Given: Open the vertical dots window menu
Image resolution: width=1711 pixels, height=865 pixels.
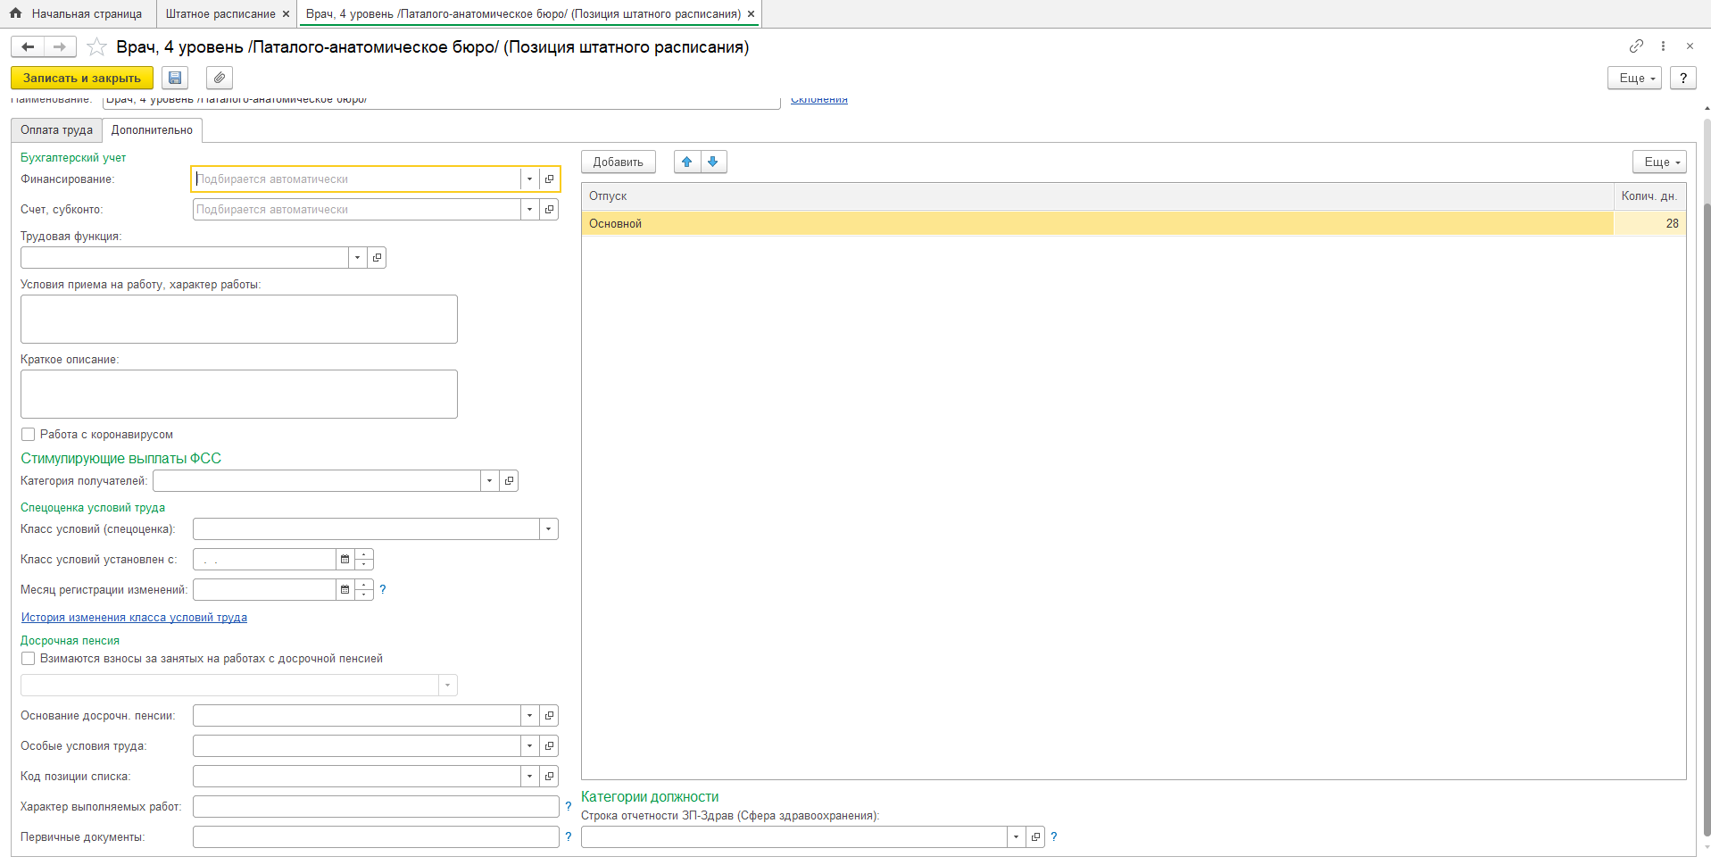Looking at the screenshot, I should coord(1663,46).
